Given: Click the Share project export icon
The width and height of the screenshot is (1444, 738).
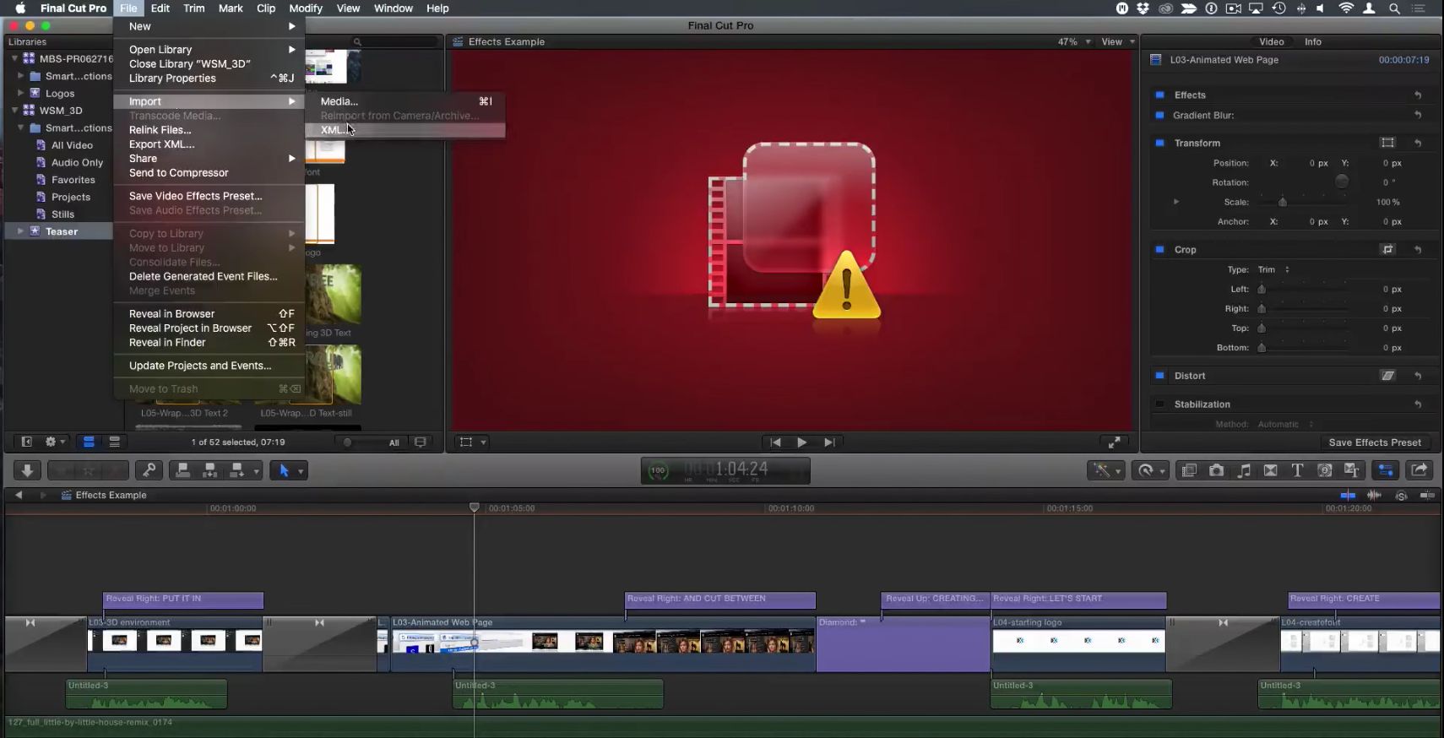Looking at the screenshot, I should 1420,470.
